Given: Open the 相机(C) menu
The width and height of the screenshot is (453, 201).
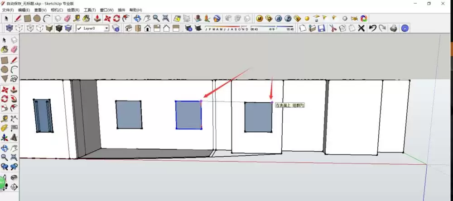Looking at the screenshot, I should click(x=57, y=10).
